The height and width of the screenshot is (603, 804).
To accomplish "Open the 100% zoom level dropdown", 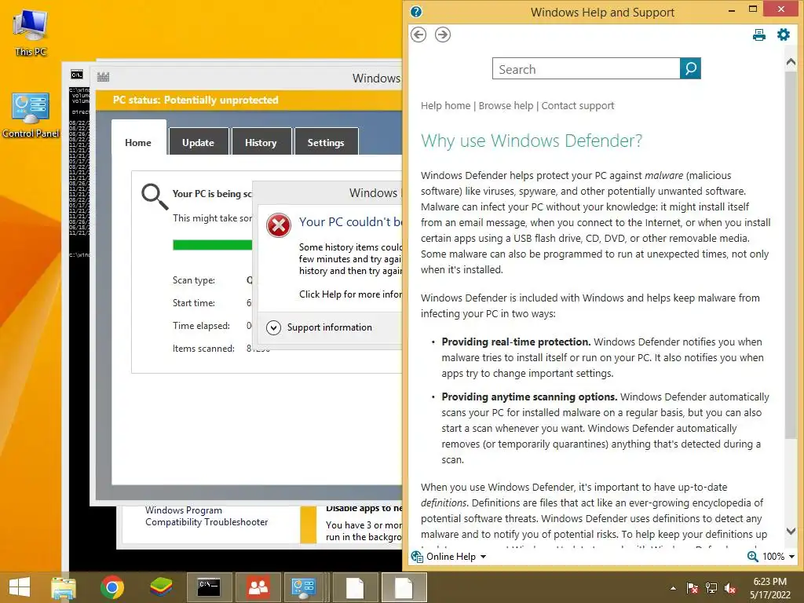I will [x=778, y=557].
